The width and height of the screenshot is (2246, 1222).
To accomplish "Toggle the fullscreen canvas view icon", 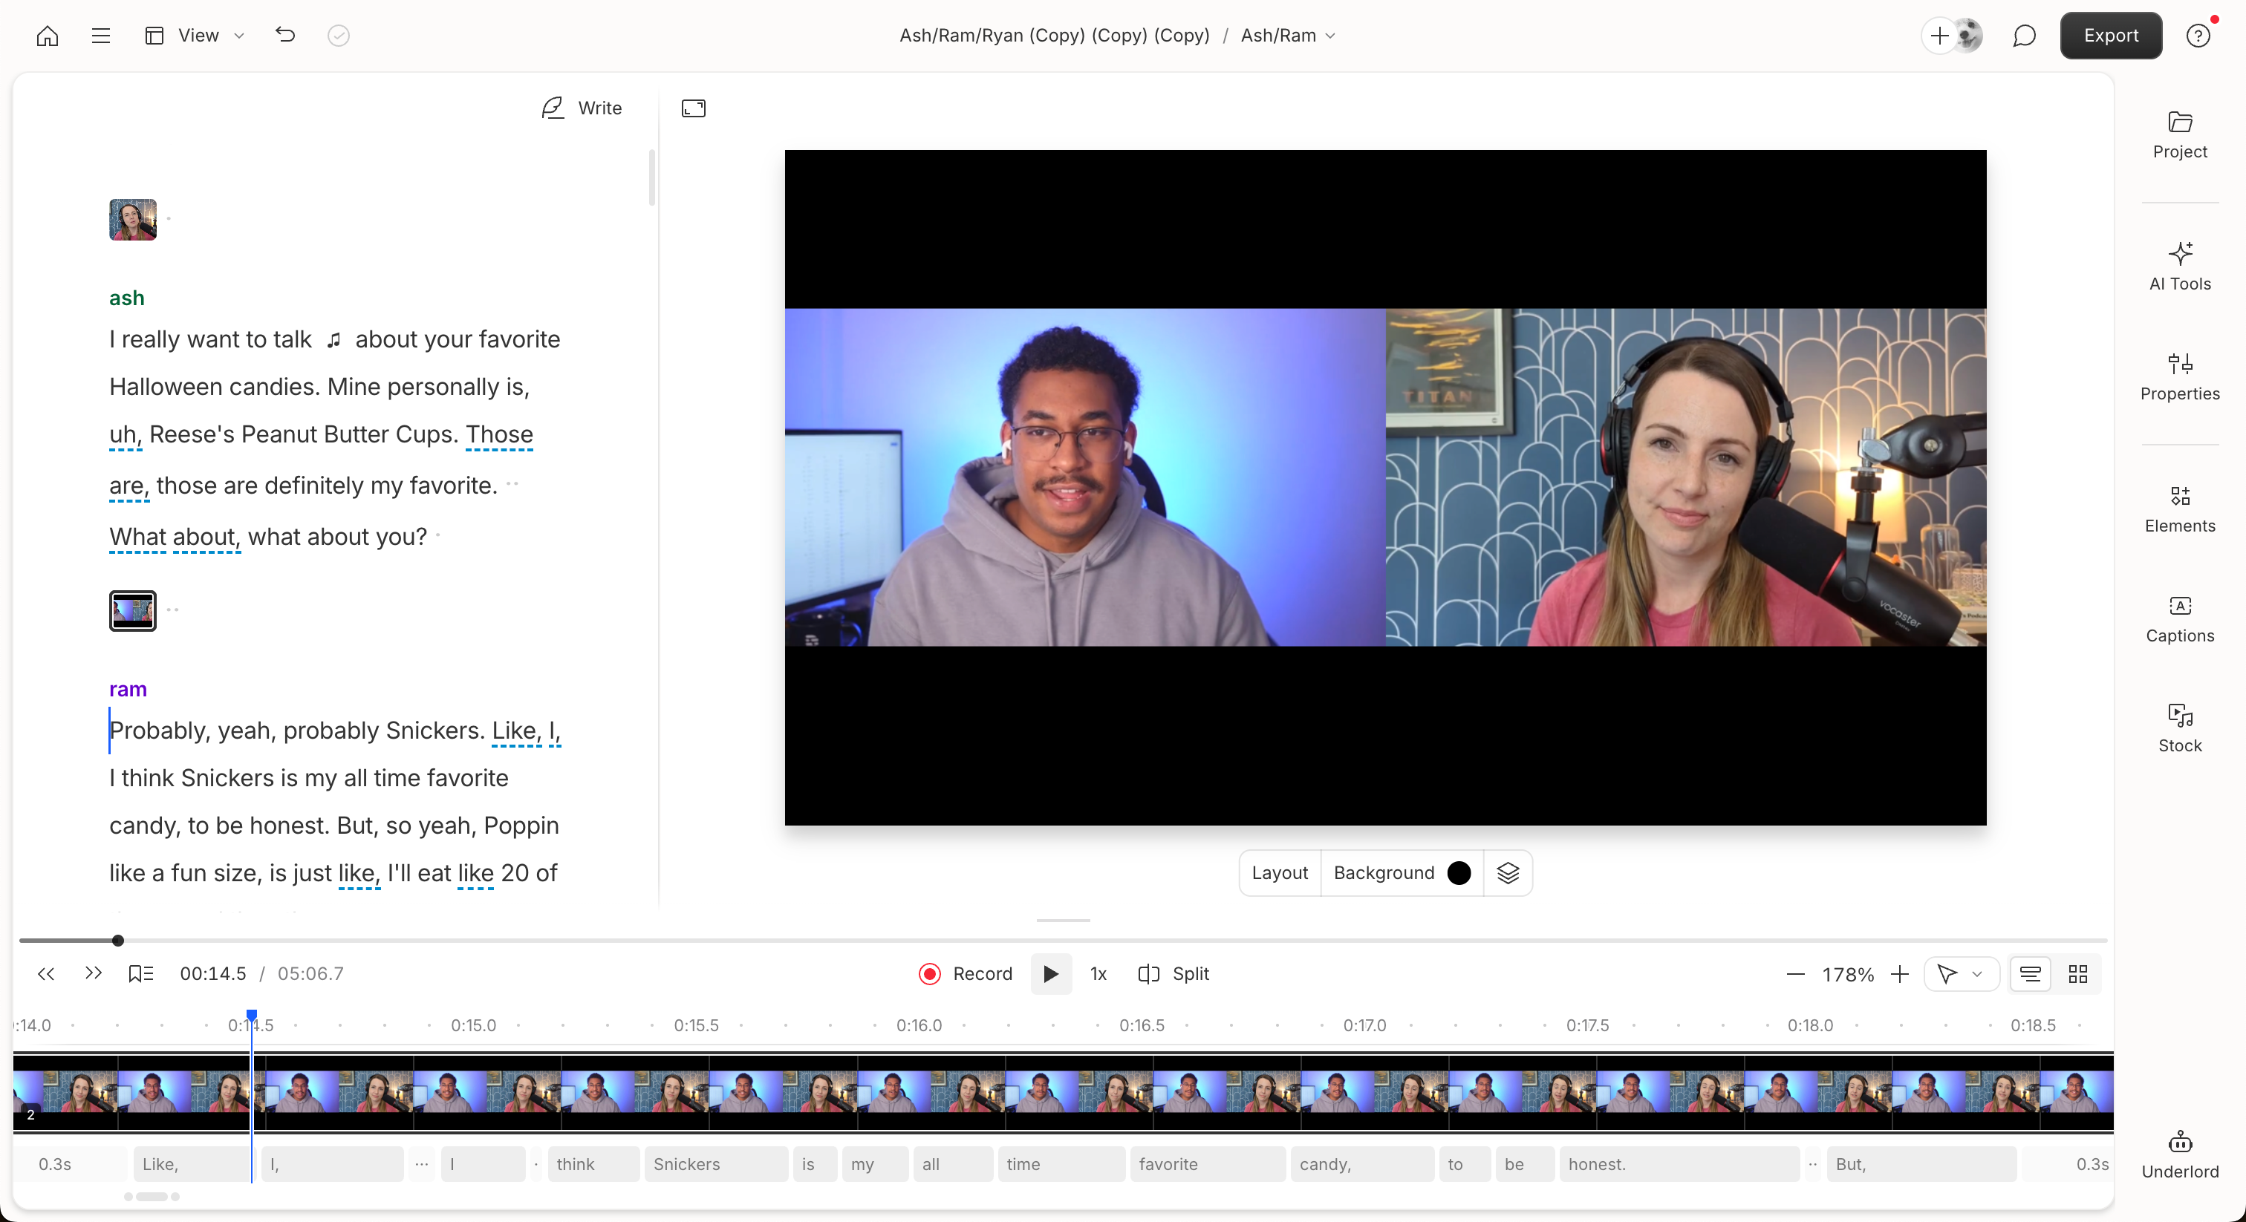I will click(693, 108).
